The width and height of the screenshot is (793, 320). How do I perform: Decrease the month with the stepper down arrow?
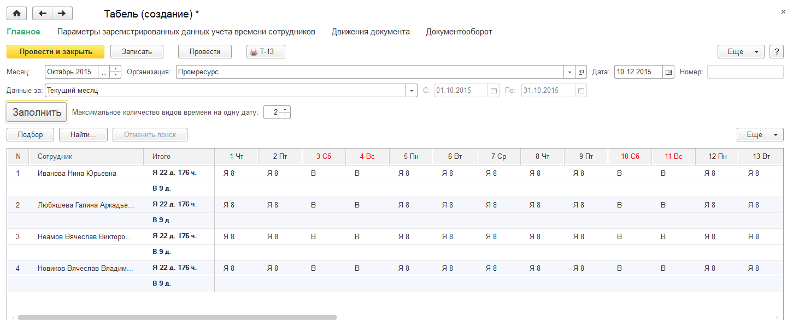pos(115,75)
